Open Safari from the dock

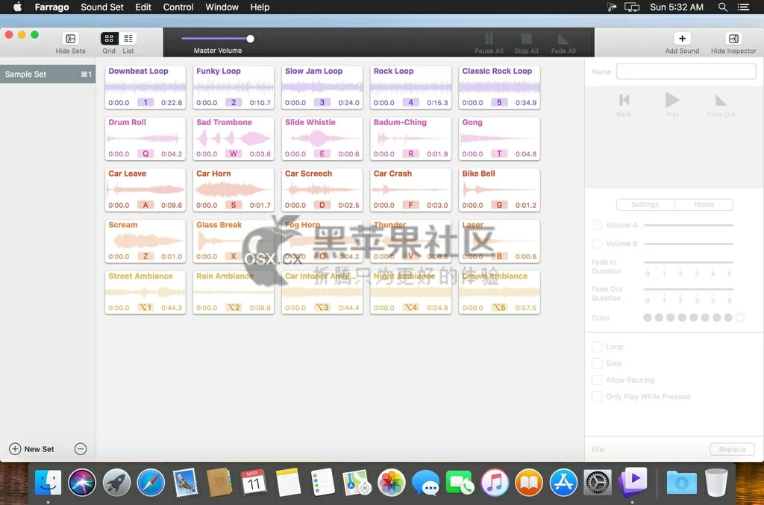pos(151,483)
